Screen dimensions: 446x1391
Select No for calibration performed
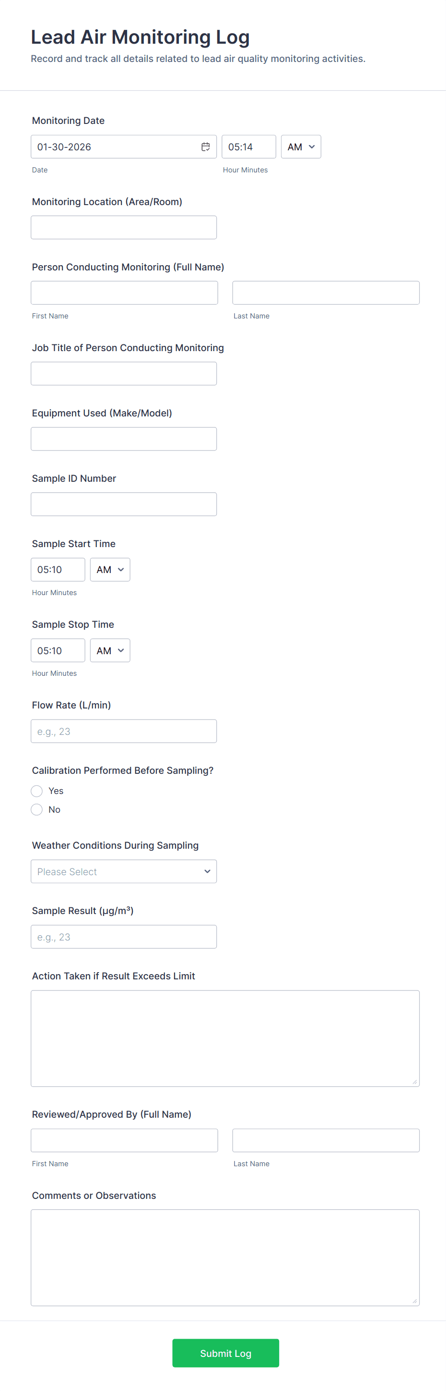(36, 809)
